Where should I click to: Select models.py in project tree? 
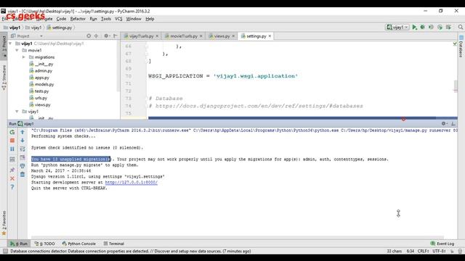[x=41, y=84]
